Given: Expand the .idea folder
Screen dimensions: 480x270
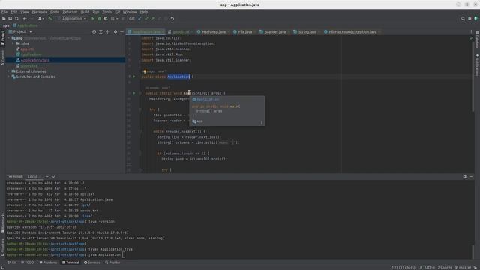Looking at the screenshot, I should (x=13, y=43).
